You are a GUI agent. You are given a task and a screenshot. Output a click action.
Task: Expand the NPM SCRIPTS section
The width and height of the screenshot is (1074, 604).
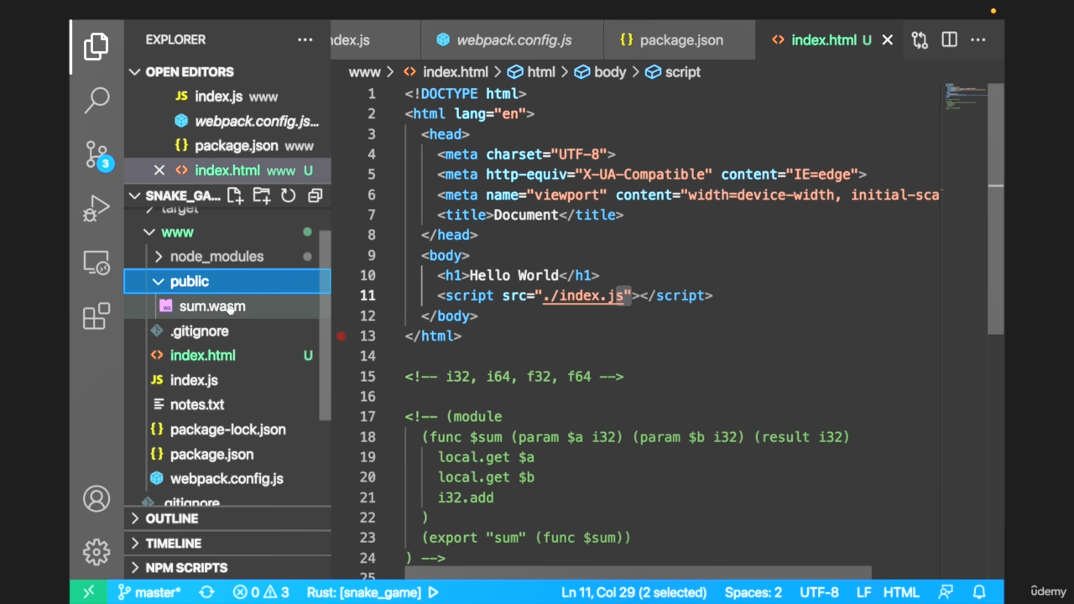185,568
